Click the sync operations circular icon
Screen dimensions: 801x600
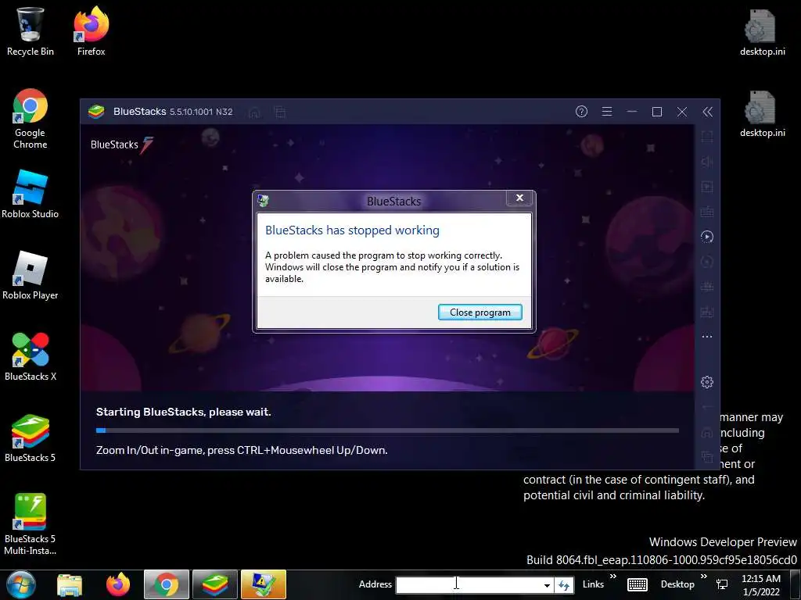pyautogui.click(x=707, y=262)
